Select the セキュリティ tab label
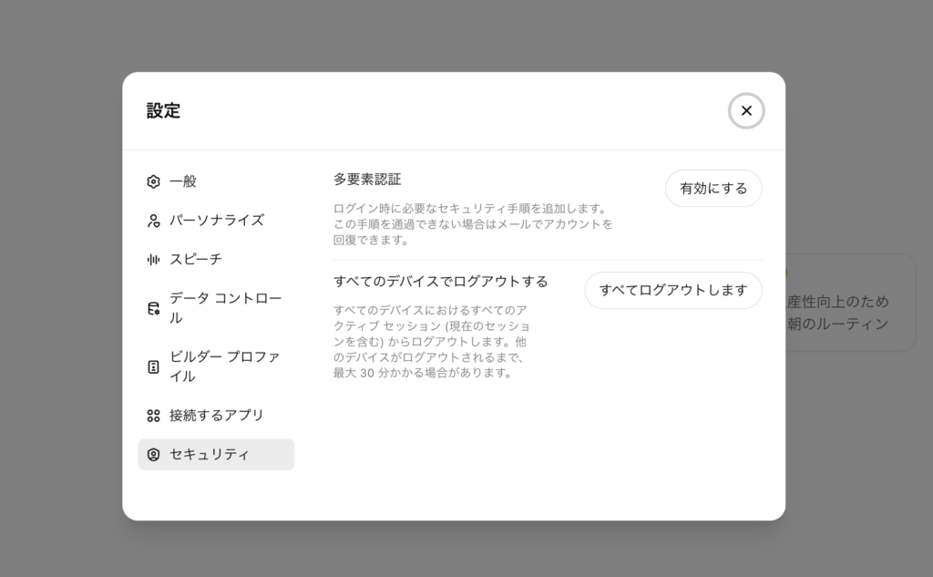933x577 pixels. coord(210,455)
